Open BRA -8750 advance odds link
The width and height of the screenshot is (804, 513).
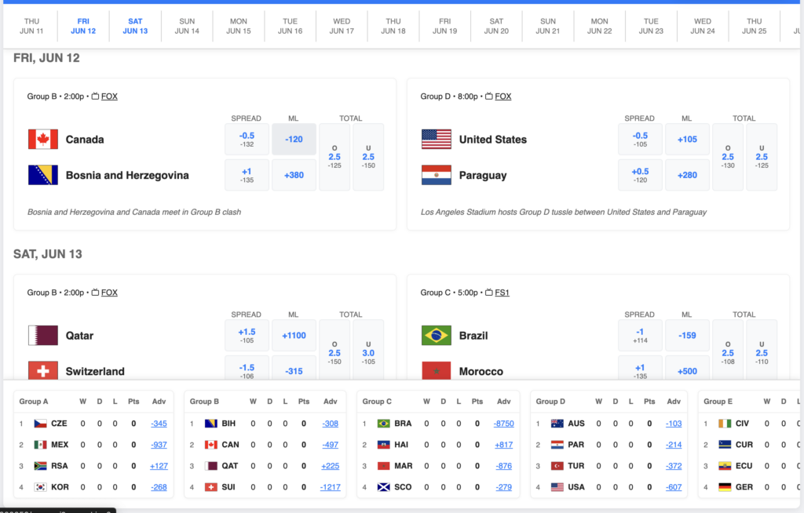(x=503, y=424)
